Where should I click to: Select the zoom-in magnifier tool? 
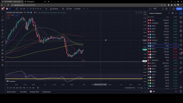tap(3, 45)
